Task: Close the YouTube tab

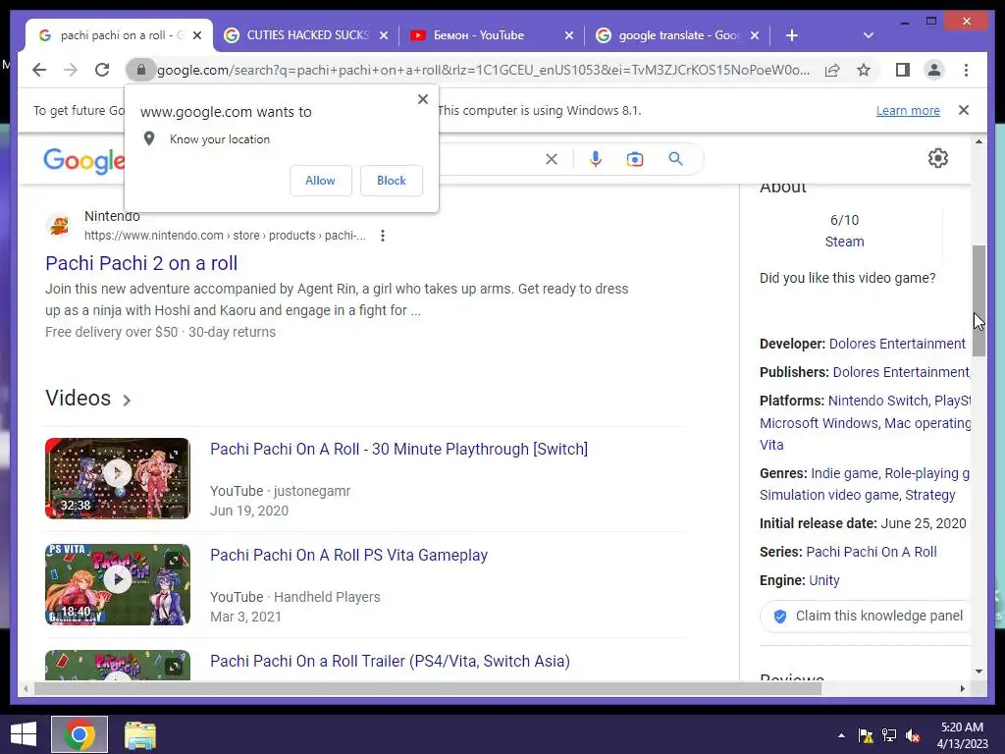Action: [568, 35]
